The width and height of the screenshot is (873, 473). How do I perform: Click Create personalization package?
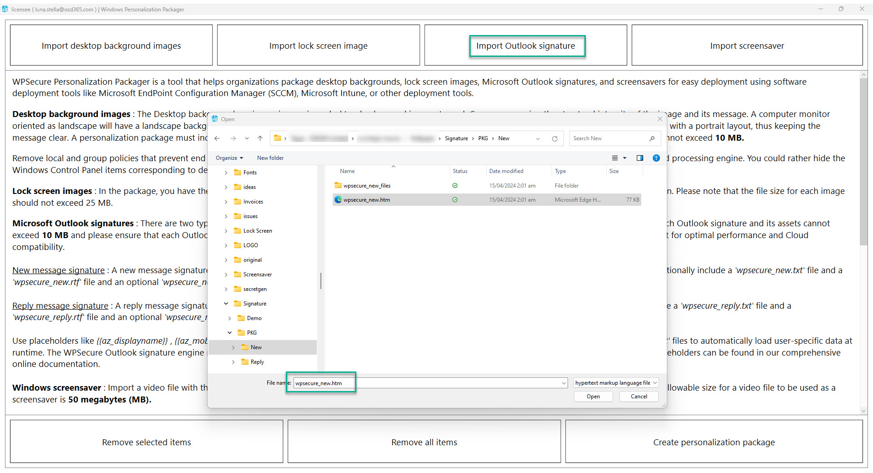[x=714, y=442]
